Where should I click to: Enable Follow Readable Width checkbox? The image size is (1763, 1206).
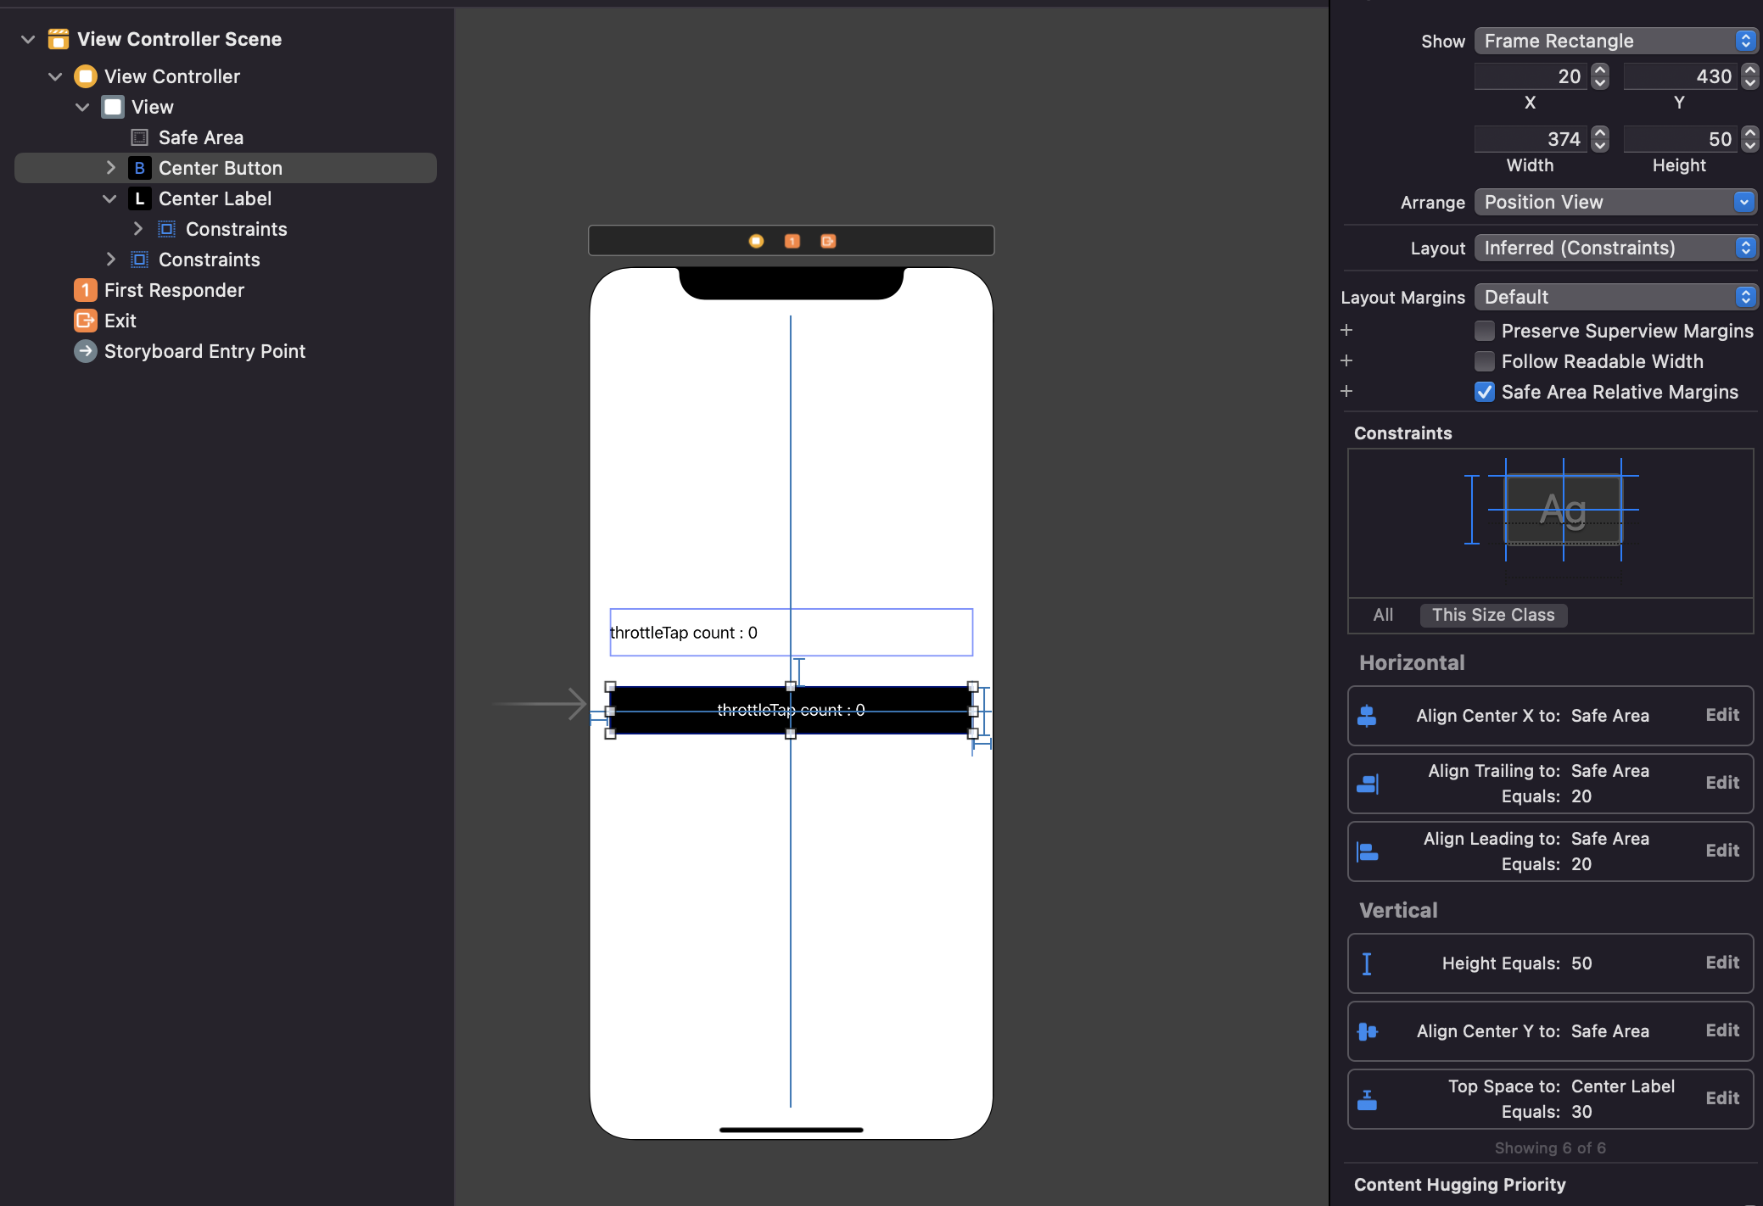1484,361
